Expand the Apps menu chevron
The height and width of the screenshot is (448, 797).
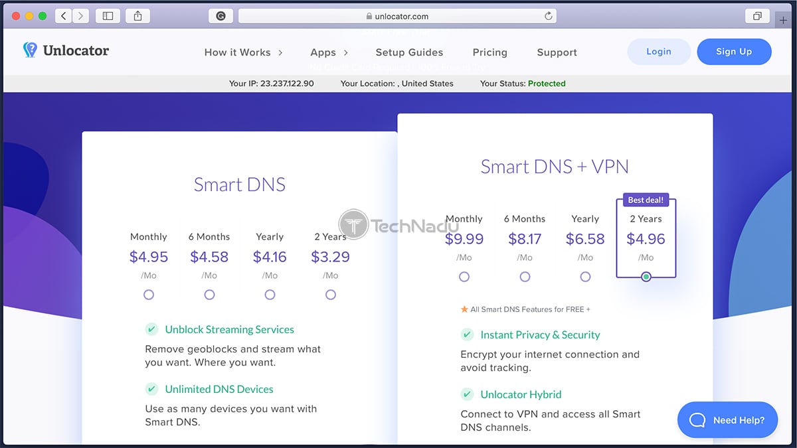pyautogui.click(x=345, y=52)
